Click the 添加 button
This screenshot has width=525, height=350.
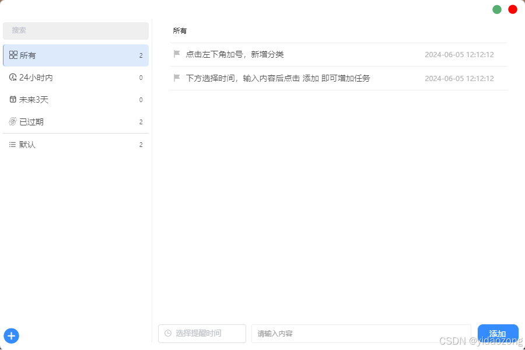coord(498,334)
